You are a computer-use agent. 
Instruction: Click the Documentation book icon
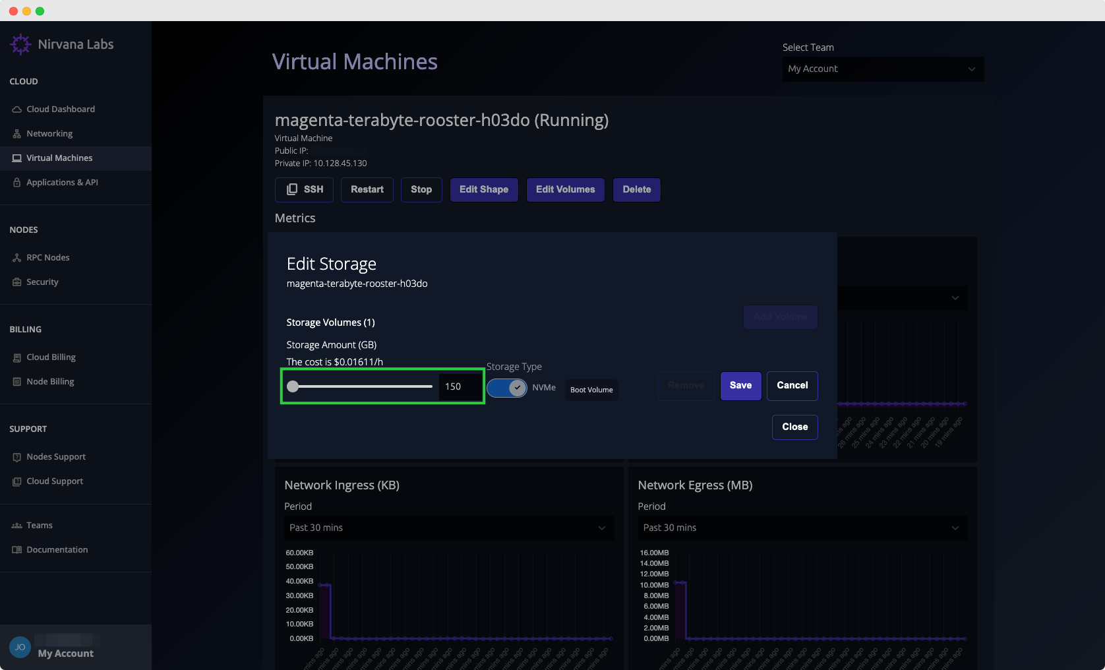pos(17,550)
